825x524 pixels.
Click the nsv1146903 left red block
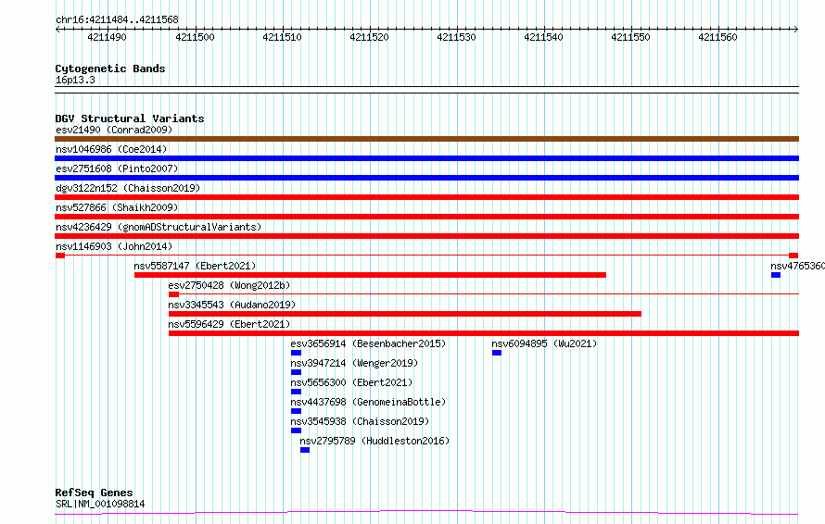click(x=60, y=256)
